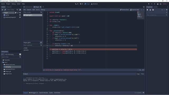The width and height of the screenshot is (169, 95).
Task: Create new resource in Inspector
Action: 147,10
